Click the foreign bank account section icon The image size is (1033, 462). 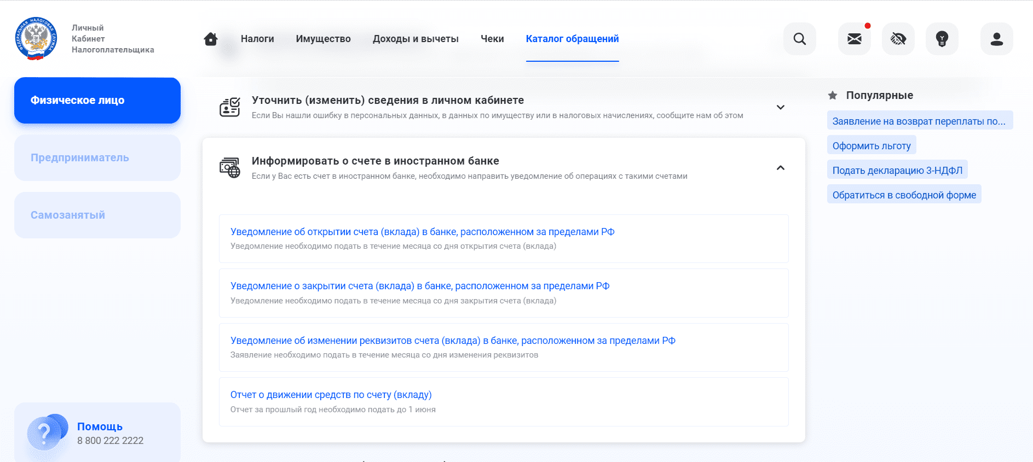(x=230, y=168)
